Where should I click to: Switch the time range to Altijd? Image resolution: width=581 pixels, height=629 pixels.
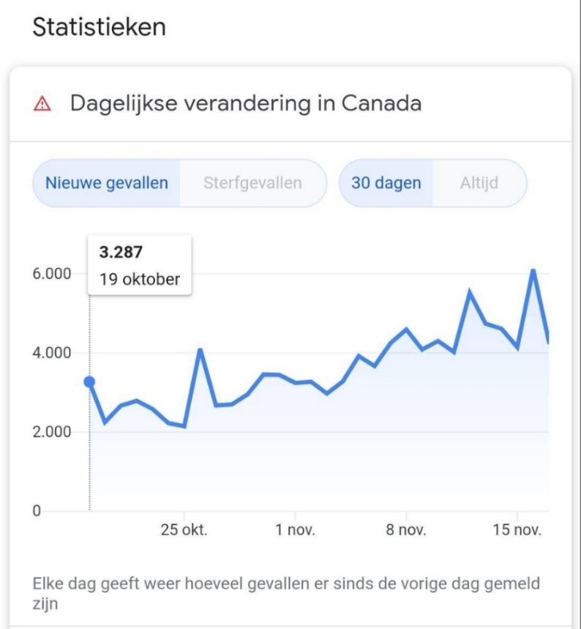point(479,183)
